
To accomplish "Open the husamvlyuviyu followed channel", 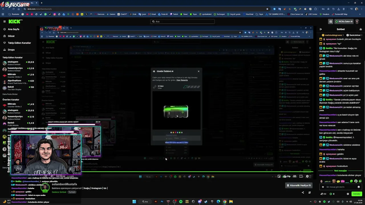I will pyautogui.click(x=18, y=69).
